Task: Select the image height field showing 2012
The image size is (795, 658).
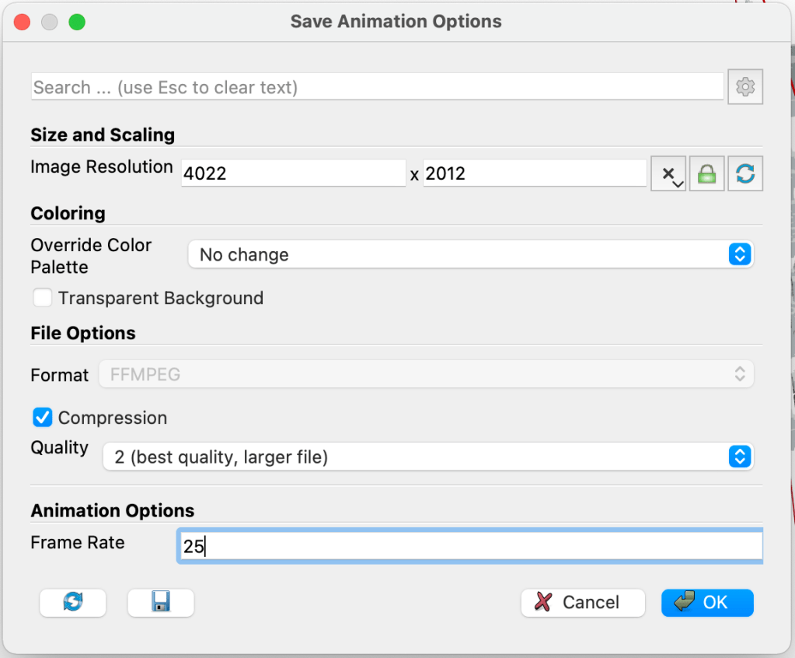Action: 534,173
